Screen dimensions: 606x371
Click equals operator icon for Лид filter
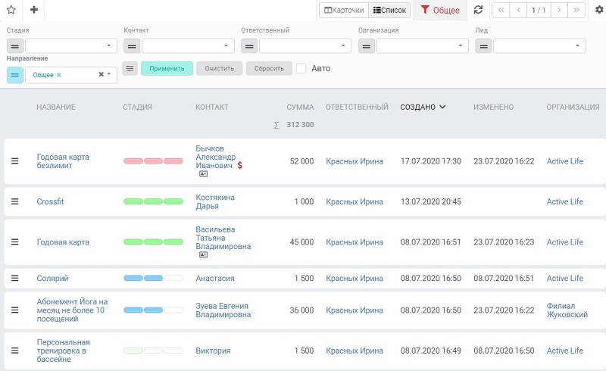[x=483, y=46]
